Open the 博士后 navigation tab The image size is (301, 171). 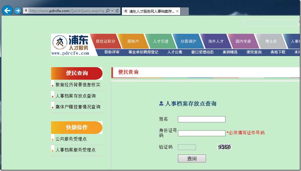271,41
